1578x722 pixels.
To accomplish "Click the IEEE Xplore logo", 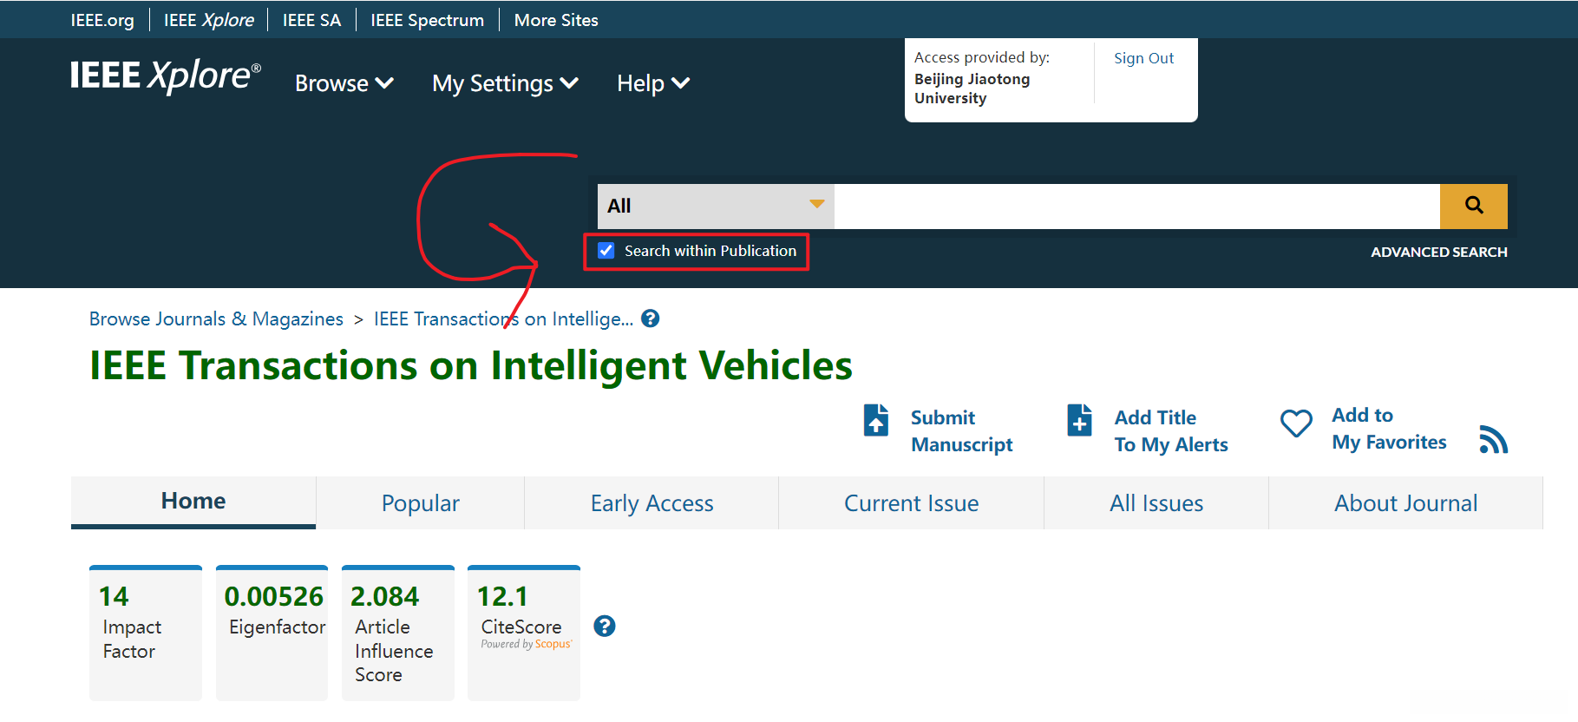I will pos(165,76).
